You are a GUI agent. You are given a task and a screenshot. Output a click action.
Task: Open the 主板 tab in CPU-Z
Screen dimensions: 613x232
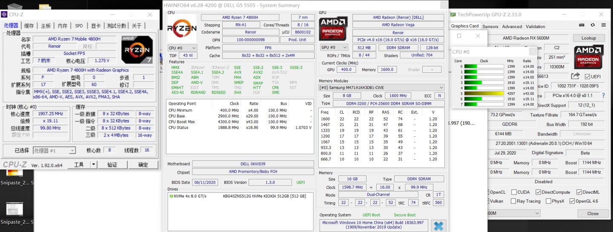pyautogui.click(x=46, y=26)
